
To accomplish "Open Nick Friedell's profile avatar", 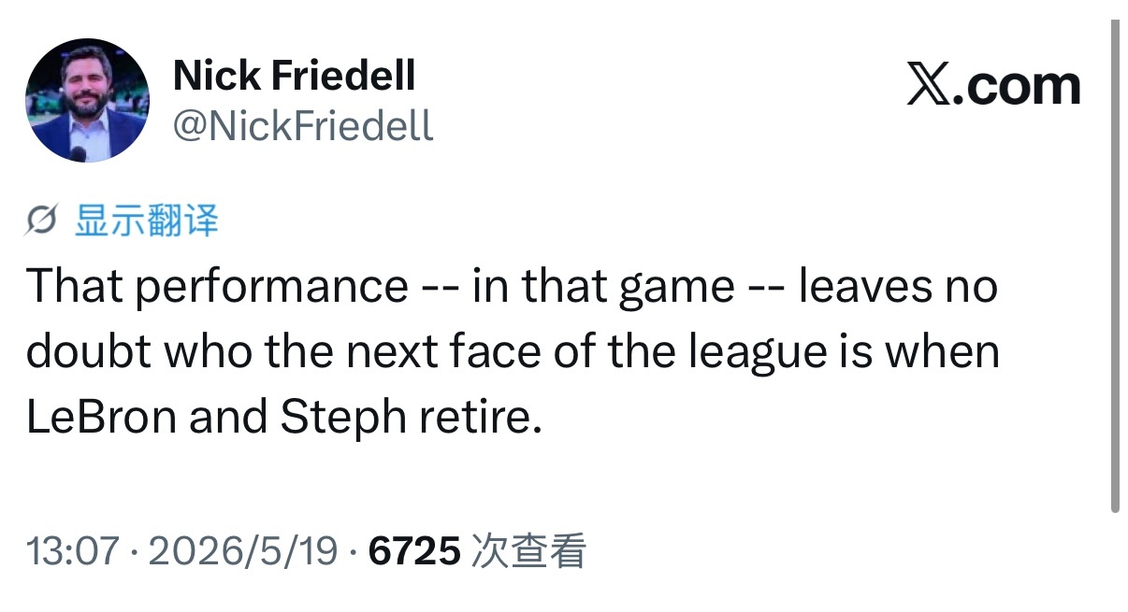I will pos(86,100).
